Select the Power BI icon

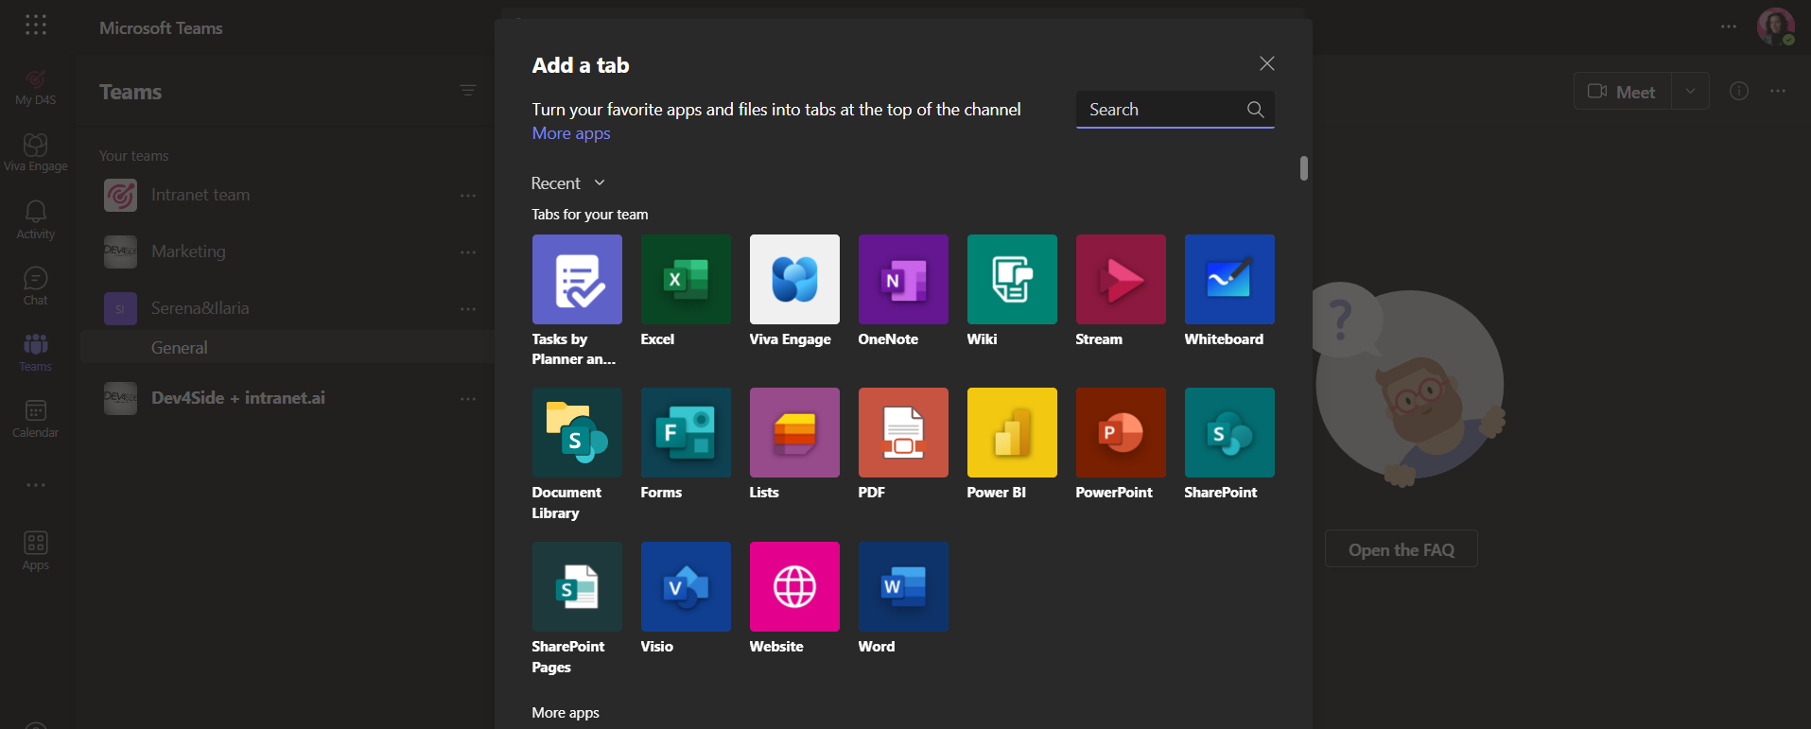[x=1011, y=433]
